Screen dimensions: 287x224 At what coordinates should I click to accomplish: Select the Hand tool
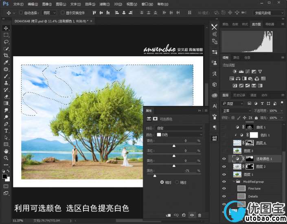click(x=6, y=151)
